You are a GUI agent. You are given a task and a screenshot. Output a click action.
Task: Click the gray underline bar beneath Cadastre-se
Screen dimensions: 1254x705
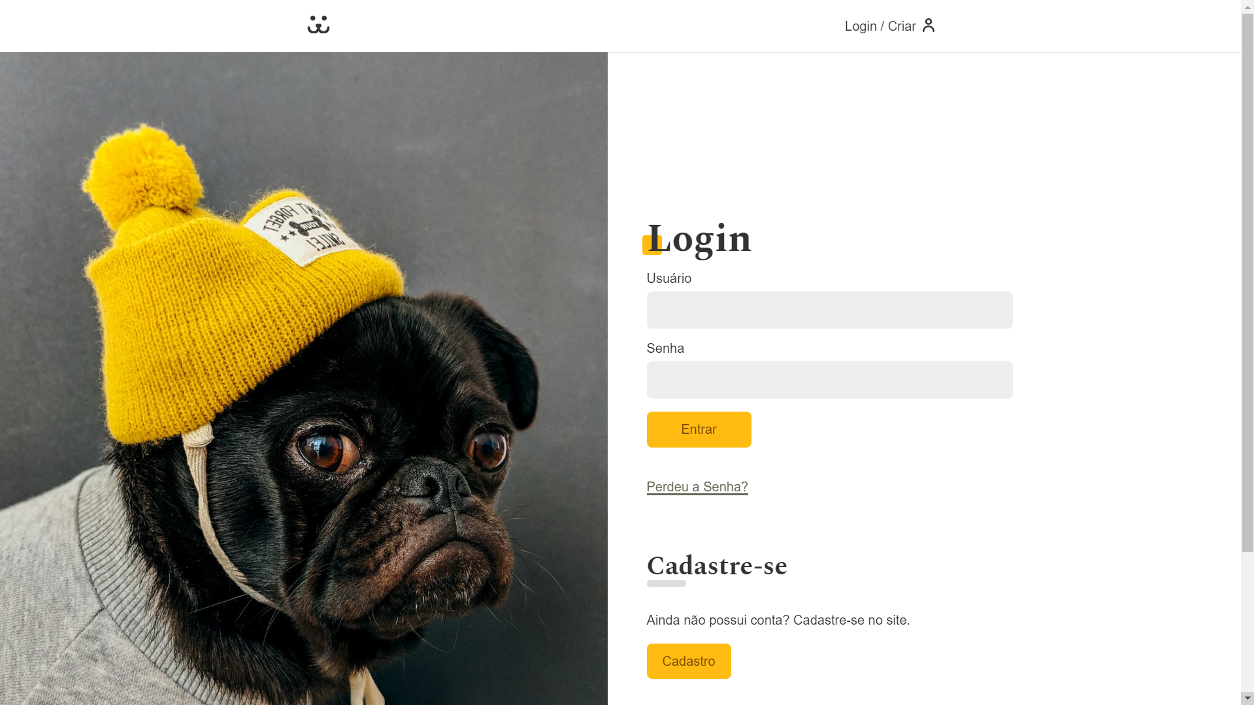pos(666,583)
